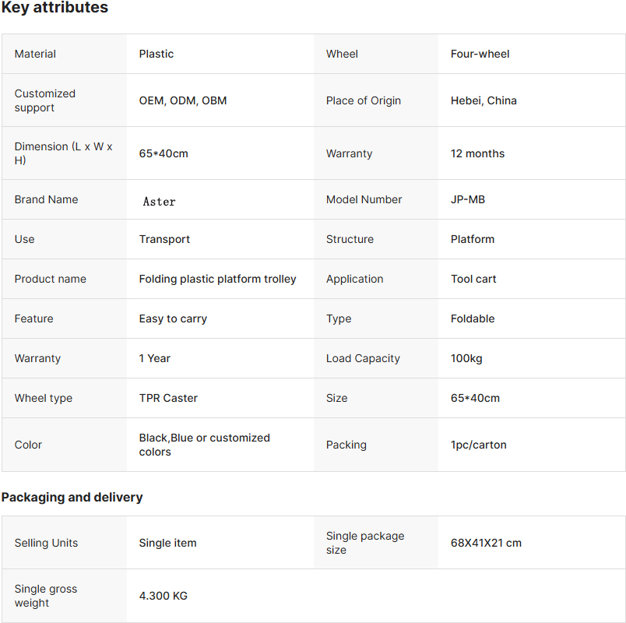Click Hebei, China origin value
The width and height of the screenshot is (626, 623).
point(484,100)
